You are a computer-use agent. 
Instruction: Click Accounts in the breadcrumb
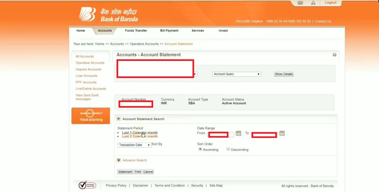tap(117, 44)
